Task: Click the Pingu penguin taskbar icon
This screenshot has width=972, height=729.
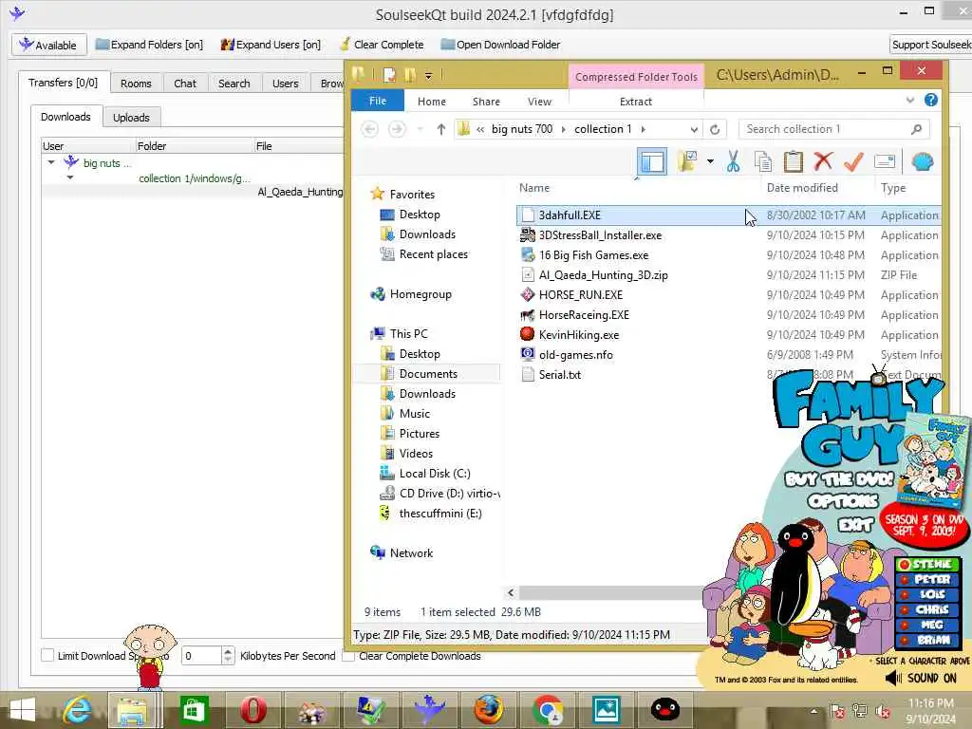Action: click(664, 710)
